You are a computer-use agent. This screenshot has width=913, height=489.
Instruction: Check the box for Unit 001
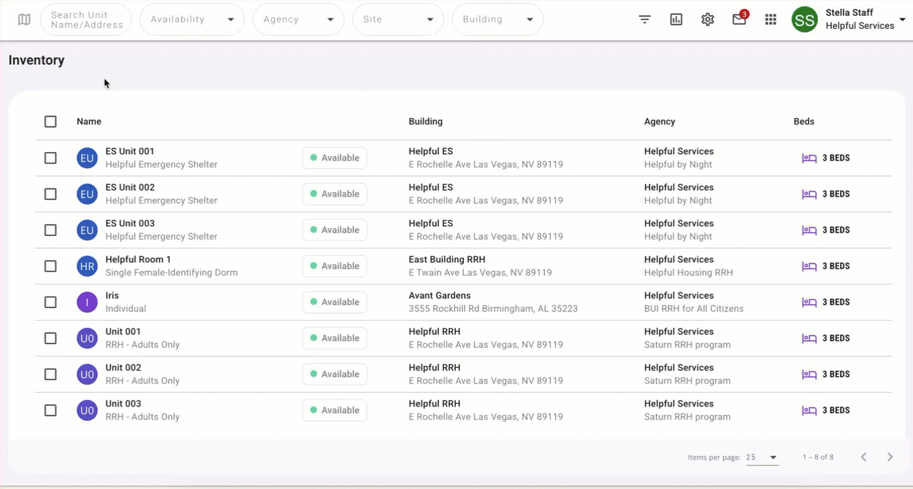(51, 338)
